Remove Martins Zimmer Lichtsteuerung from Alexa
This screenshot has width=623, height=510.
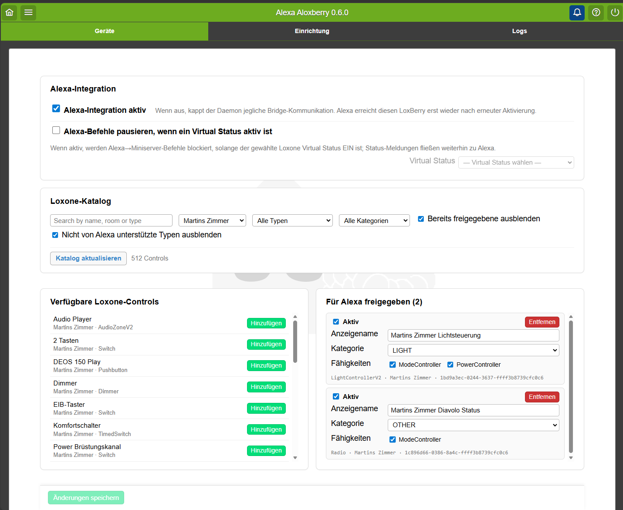(542, 322)
